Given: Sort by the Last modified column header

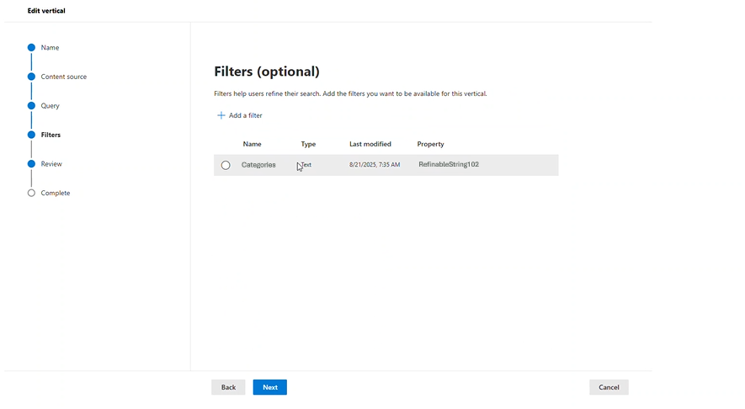Looking at the screenshot, I should [x=370, y=144].
